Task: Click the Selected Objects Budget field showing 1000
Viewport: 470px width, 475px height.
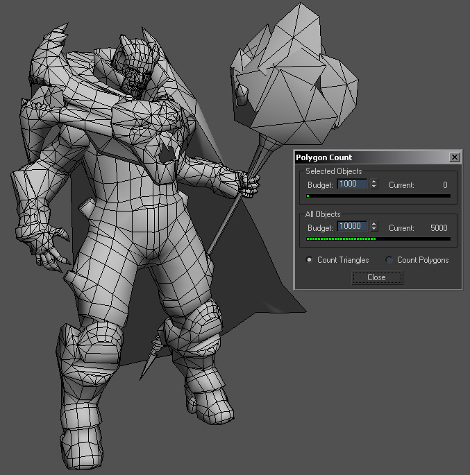Action: coord(353,184)
